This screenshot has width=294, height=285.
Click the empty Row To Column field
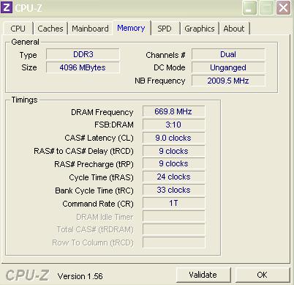pyautogui.click(x=173, y=243)
